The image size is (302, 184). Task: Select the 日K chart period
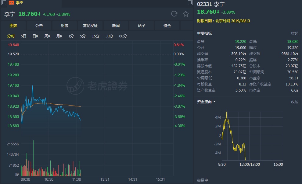pos(35,36)
